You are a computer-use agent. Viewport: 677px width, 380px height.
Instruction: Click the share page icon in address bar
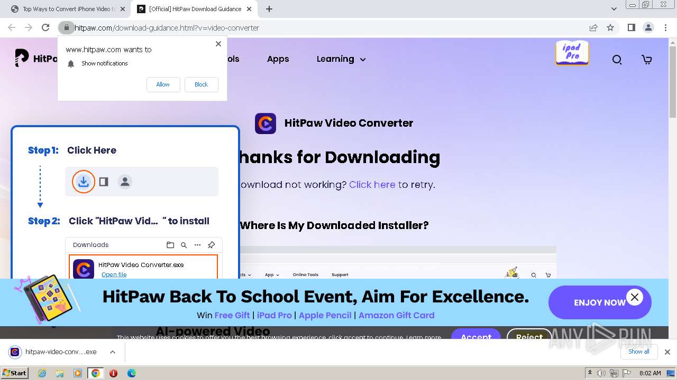593,27
